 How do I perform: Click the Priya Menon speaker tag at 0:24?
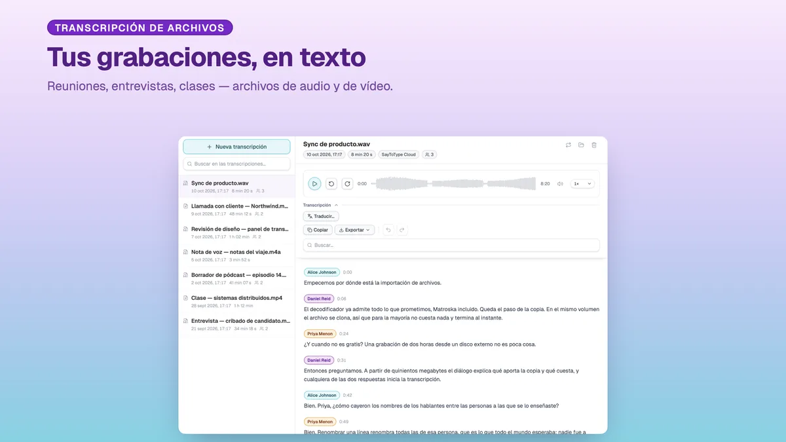320,333
